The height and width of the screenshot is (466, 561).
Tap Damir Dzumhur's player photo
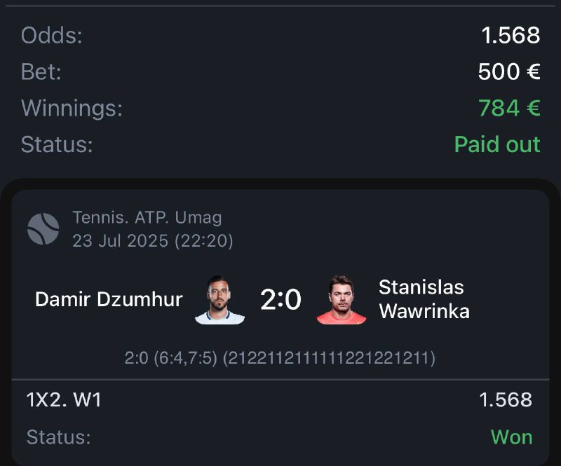(219, 300)
